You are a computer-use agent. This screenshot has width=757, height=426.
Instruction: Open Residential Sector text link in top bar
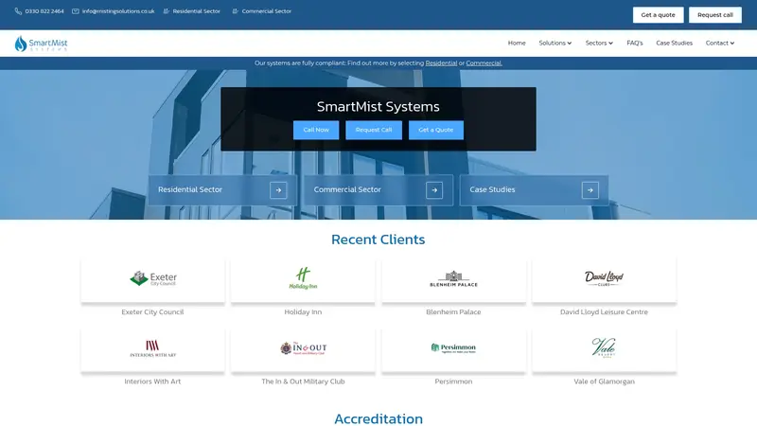[x=197, y=11]
